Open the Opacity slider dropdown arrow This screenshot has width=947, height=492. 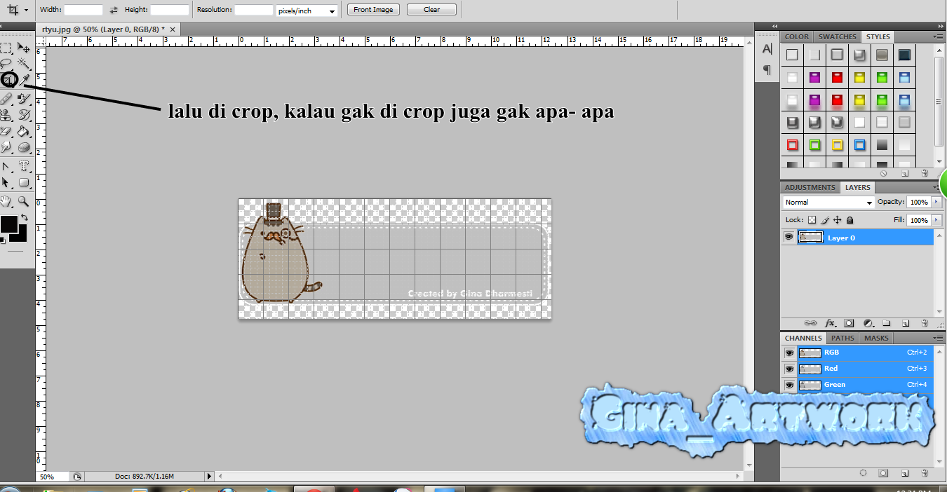(x=938, y=202)
